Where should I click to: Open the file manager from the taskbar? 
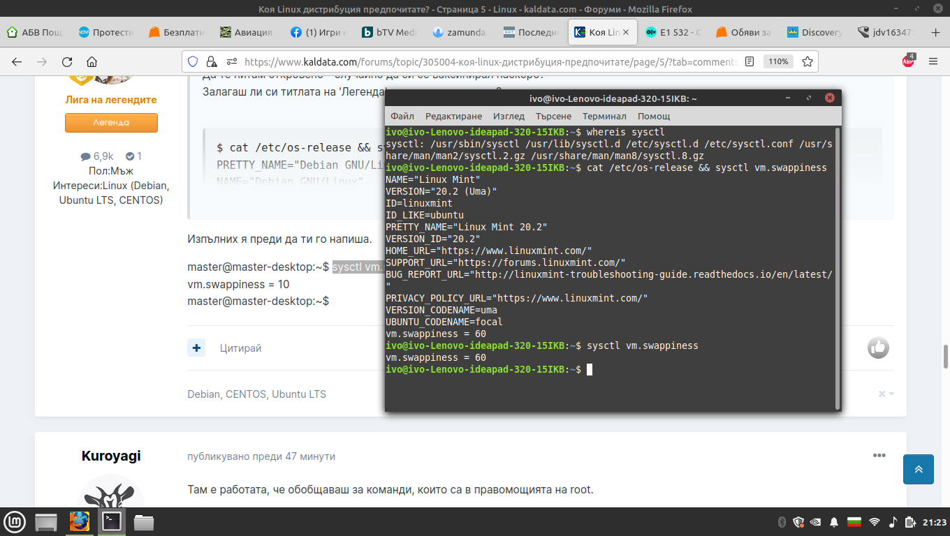[143, 521]
